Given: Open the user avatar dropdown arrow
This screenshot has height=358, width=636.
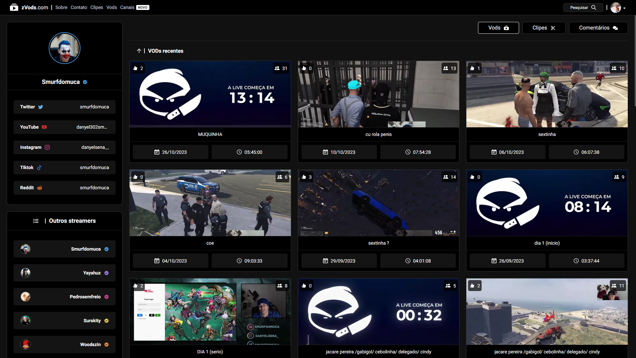Looking at the screenshot, I should click(624, 8).
